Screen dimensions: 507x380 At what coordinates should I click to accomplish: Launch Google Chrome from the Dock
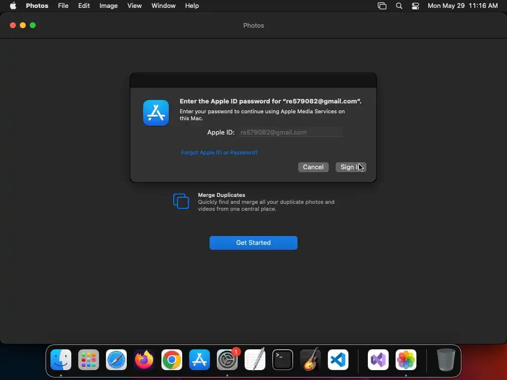click(172, 360)
